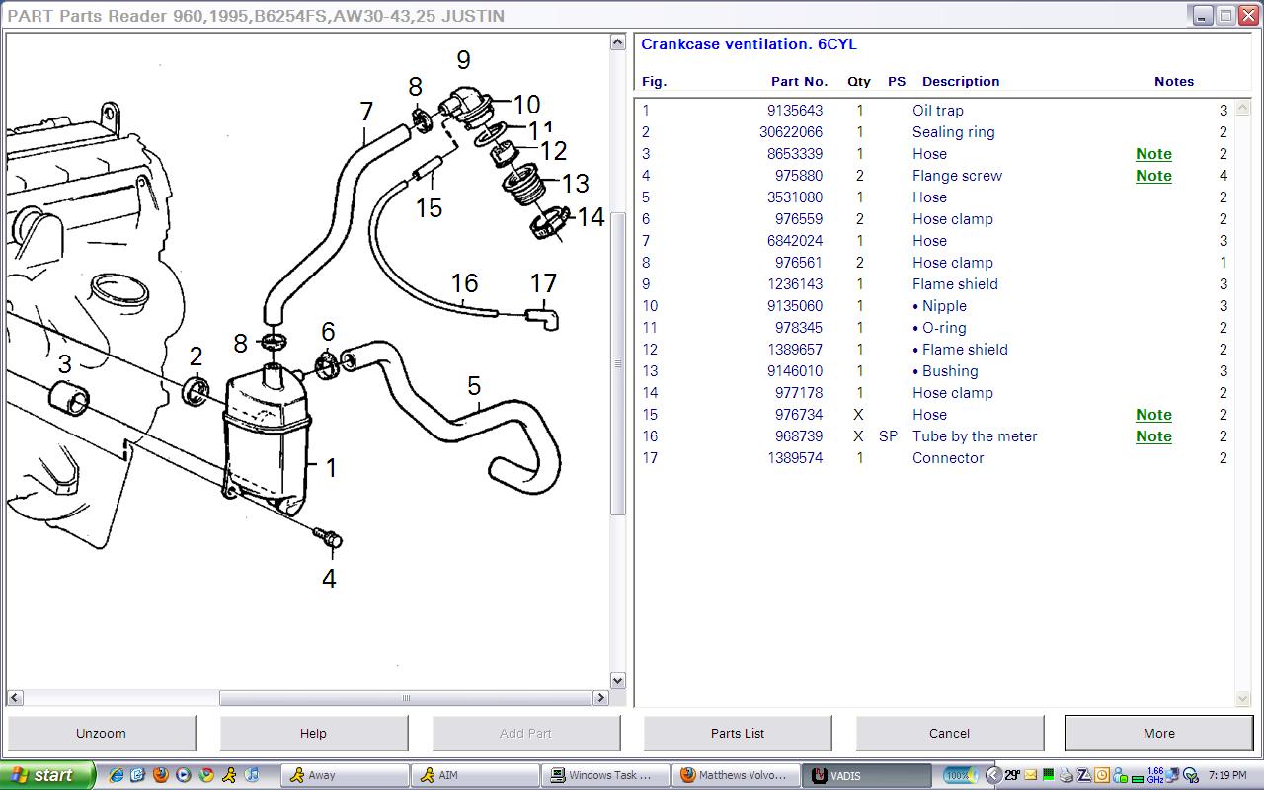Launch Firefox from the quick launch bar
Viewport: 1264px width, 790px height.
pyautogui.click(x=161, y=775)
